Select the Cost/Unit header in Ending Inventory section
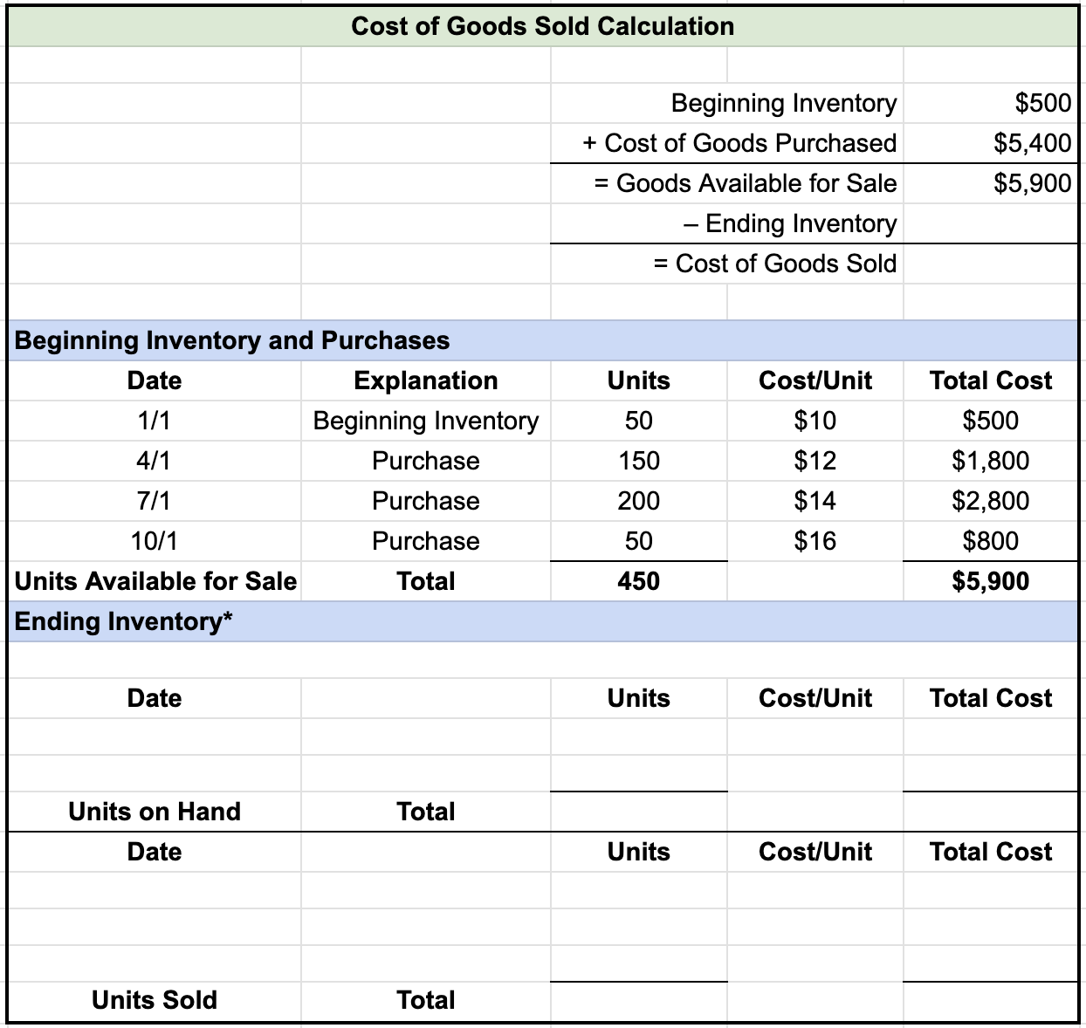 [814, 698]
